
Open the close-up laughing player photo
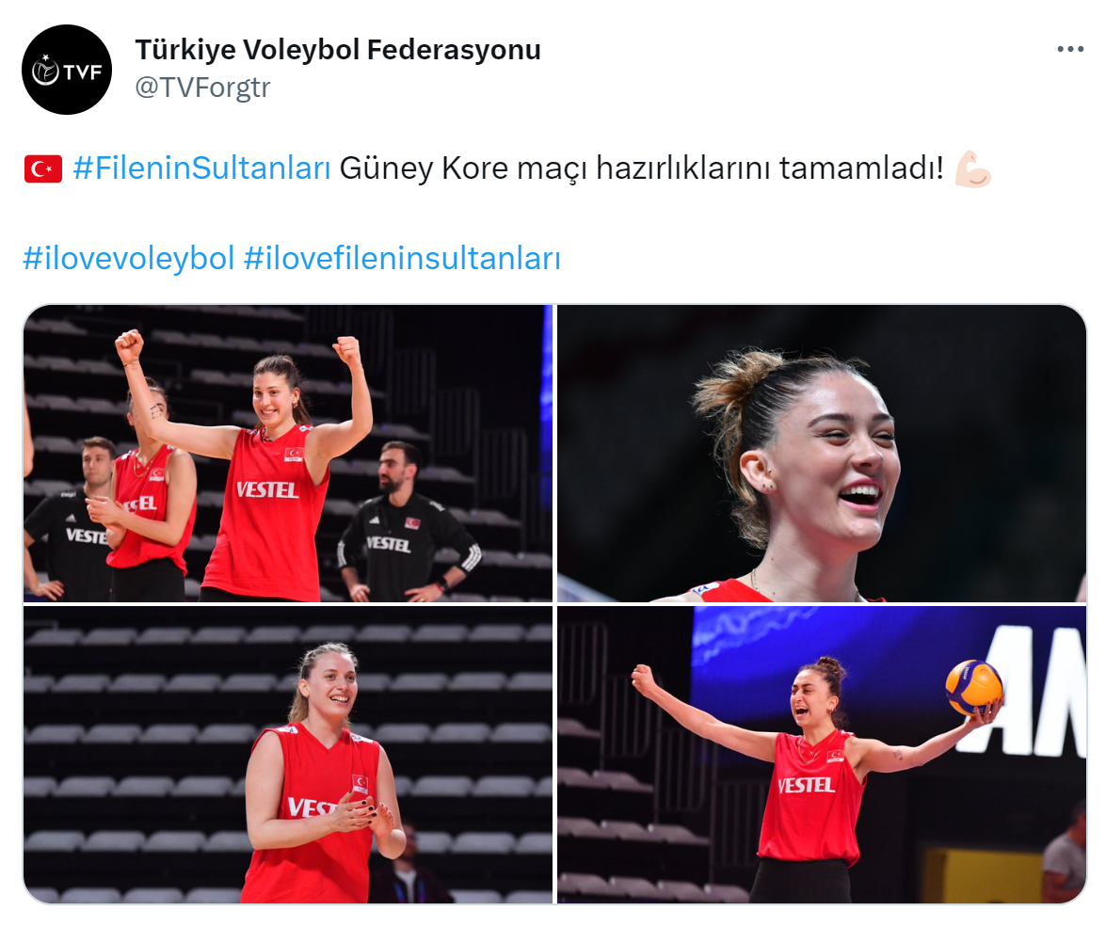(822, 453)
